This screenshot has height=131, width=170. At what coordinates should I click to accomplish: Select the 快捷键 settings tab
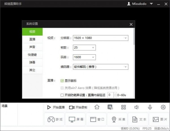[32, 55]
